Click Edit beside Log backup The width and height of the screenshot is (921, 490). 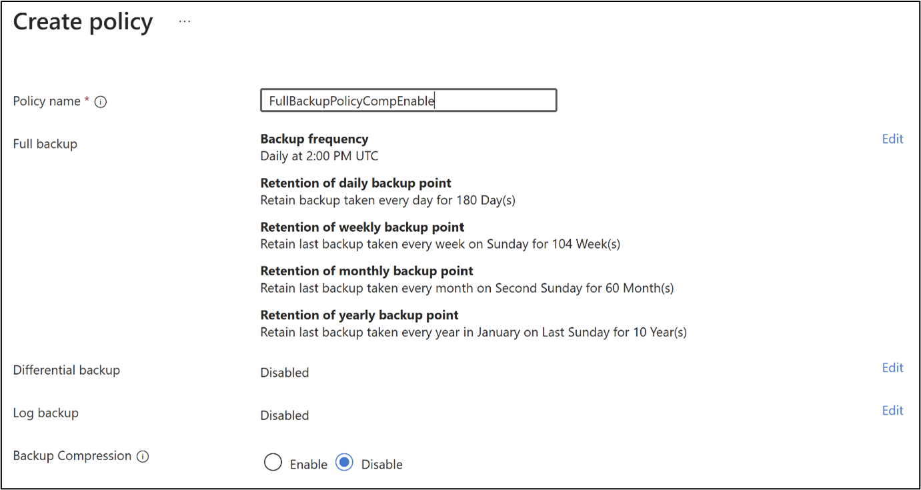892,410
